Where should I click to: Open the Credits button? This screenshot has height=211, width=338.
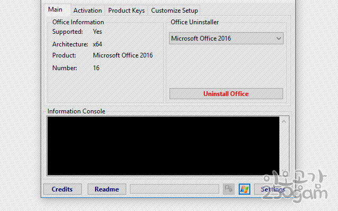[62, 189]
